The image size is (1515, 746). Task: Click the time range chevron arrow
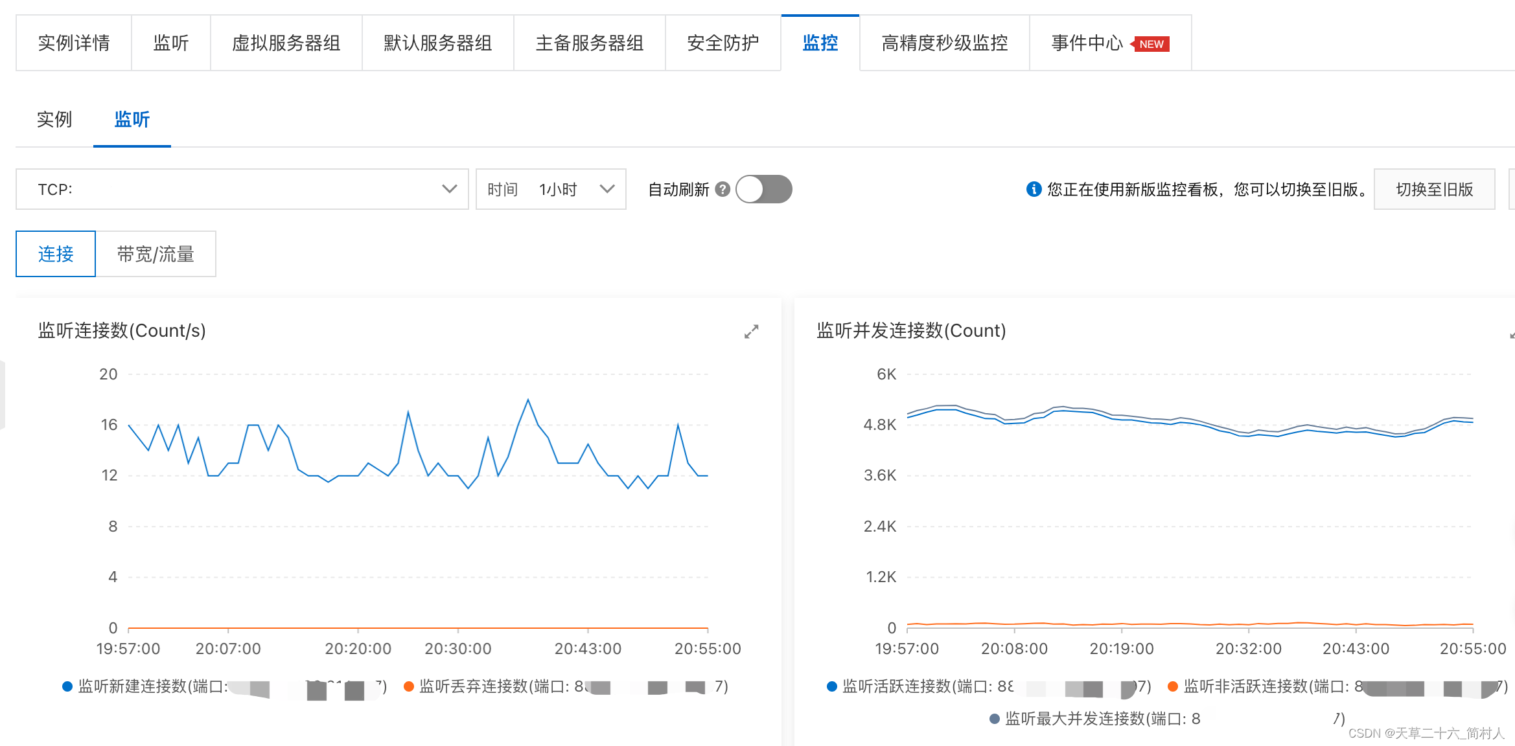[x=607, y=189]
